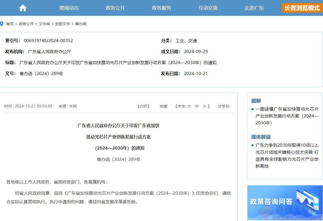
Task: Click the centered document number 粤办函〔2024〕289号
Action: pos(119,159)
